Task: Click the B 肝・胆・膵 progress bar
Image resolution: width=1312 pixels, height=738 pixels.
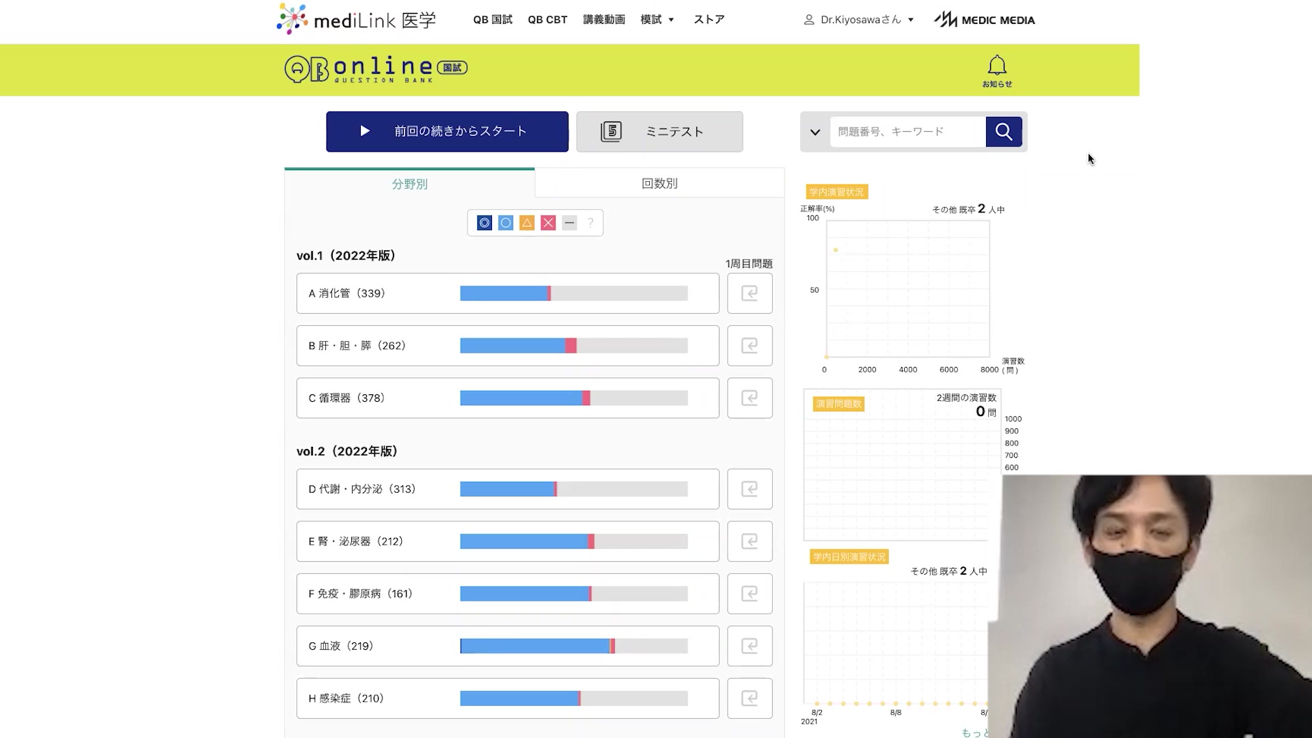Action: pyautogui.click(x=573, y=346)
